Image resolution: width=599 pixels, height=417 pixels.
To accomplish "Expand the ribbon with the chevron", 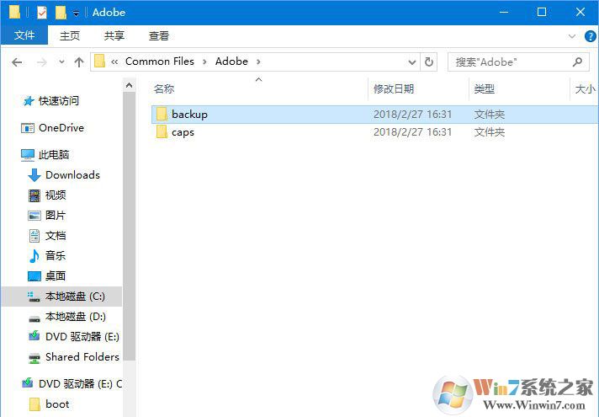I will [x=572, y=36].
